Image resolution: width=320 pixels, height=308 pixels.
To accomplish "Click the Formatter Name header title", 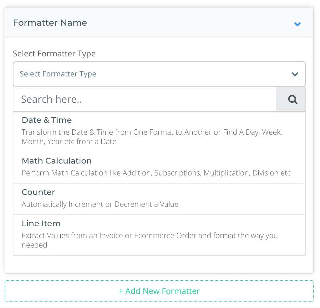I will click(50, 23).
